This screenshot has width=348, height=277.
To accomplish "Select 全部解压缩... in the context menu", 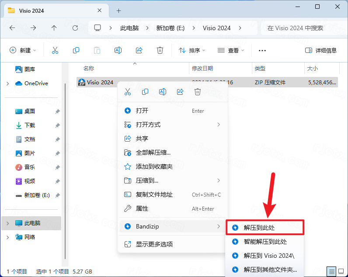I will tap(174, 152).
